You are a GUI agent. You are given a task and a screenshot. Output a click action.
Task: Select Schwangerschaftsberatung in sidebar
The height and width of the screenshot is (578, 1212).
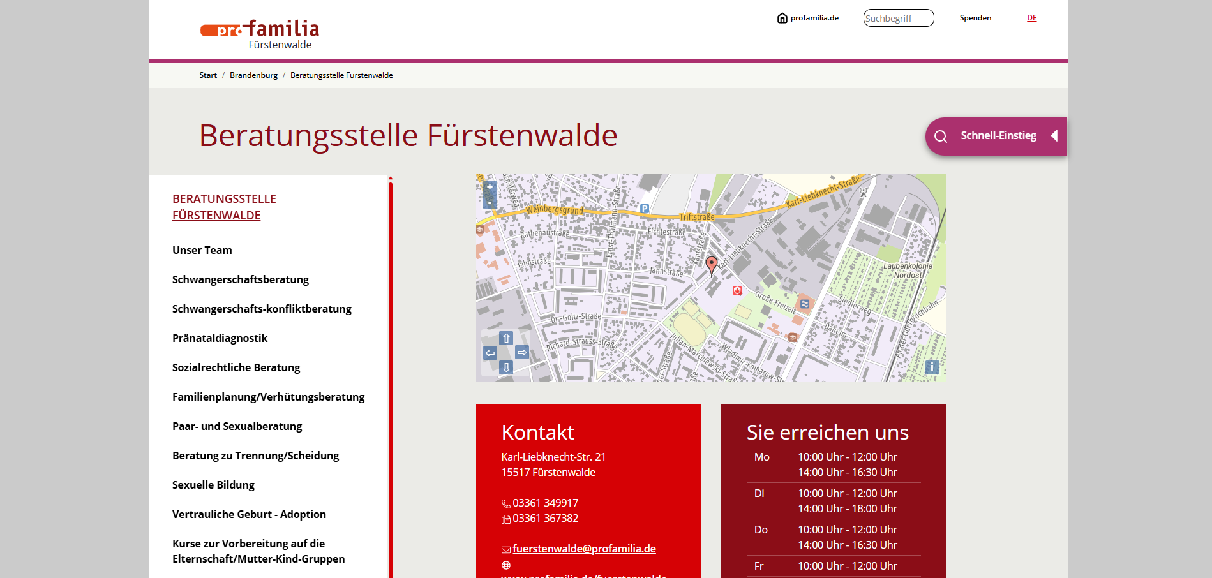240,279
